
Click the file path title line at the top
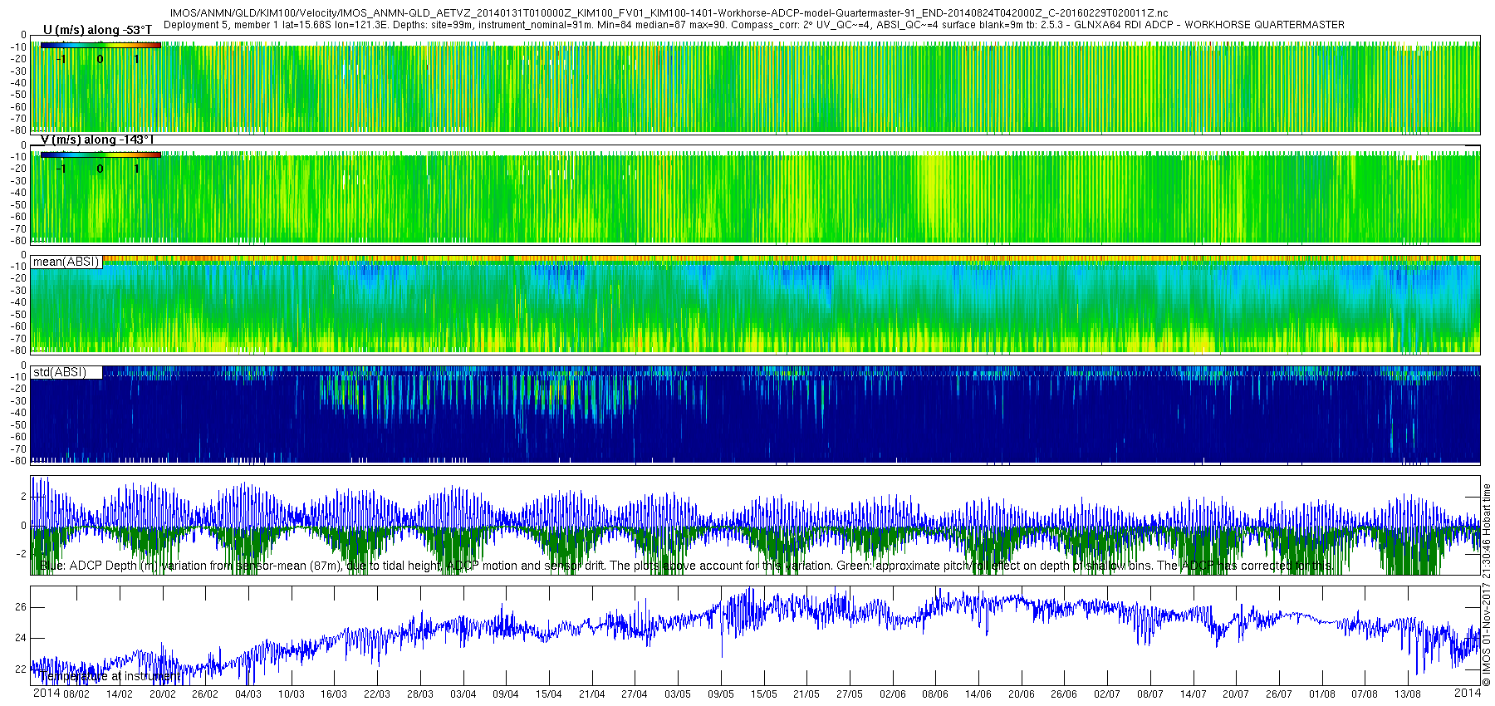669,13
